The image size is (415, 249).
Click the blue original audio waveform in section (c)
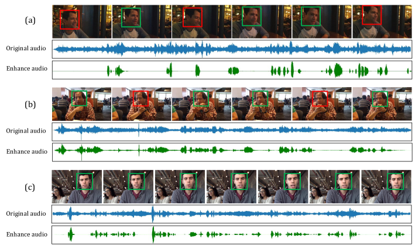[x=232, y=214]
